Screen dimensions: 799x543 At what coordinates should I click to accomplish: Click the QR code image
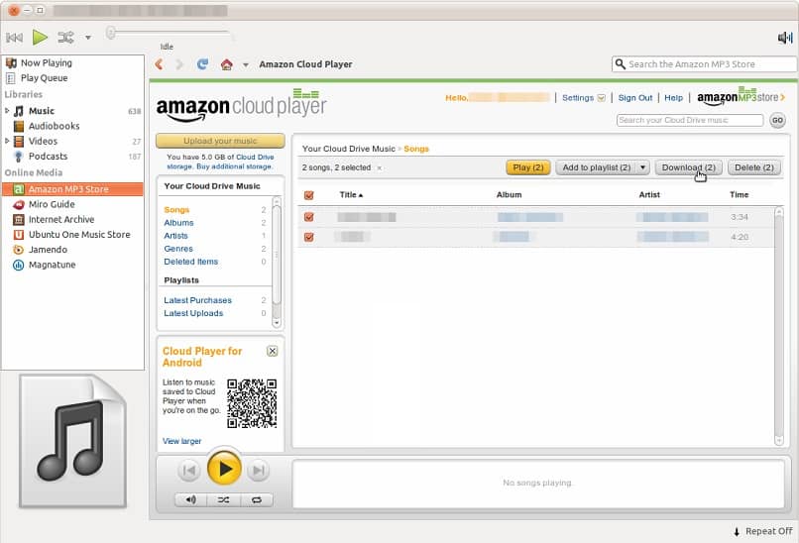click(x=252, y=403)
